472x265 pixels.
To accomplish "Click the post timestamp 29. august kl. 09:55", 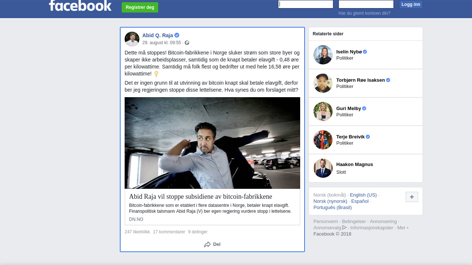I will (162, 43).
